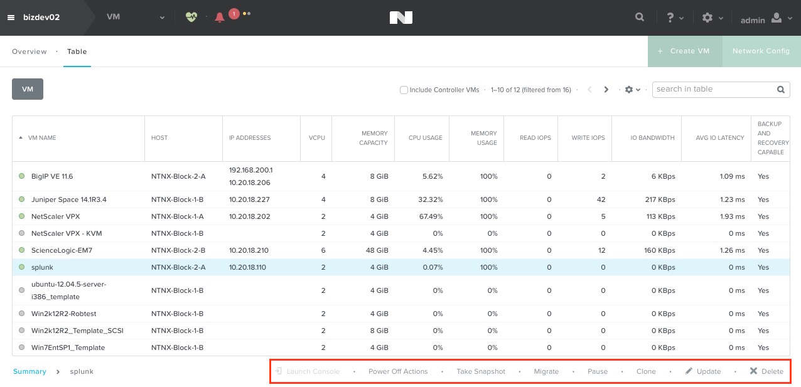801x387 pixels.
Task: Open the hamburger main menu
Action: tap(11, 18)
